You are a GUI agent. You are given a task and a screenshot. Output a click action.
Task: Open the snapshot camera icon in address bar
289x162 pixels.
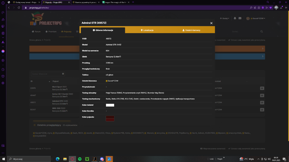click(259, 8)
